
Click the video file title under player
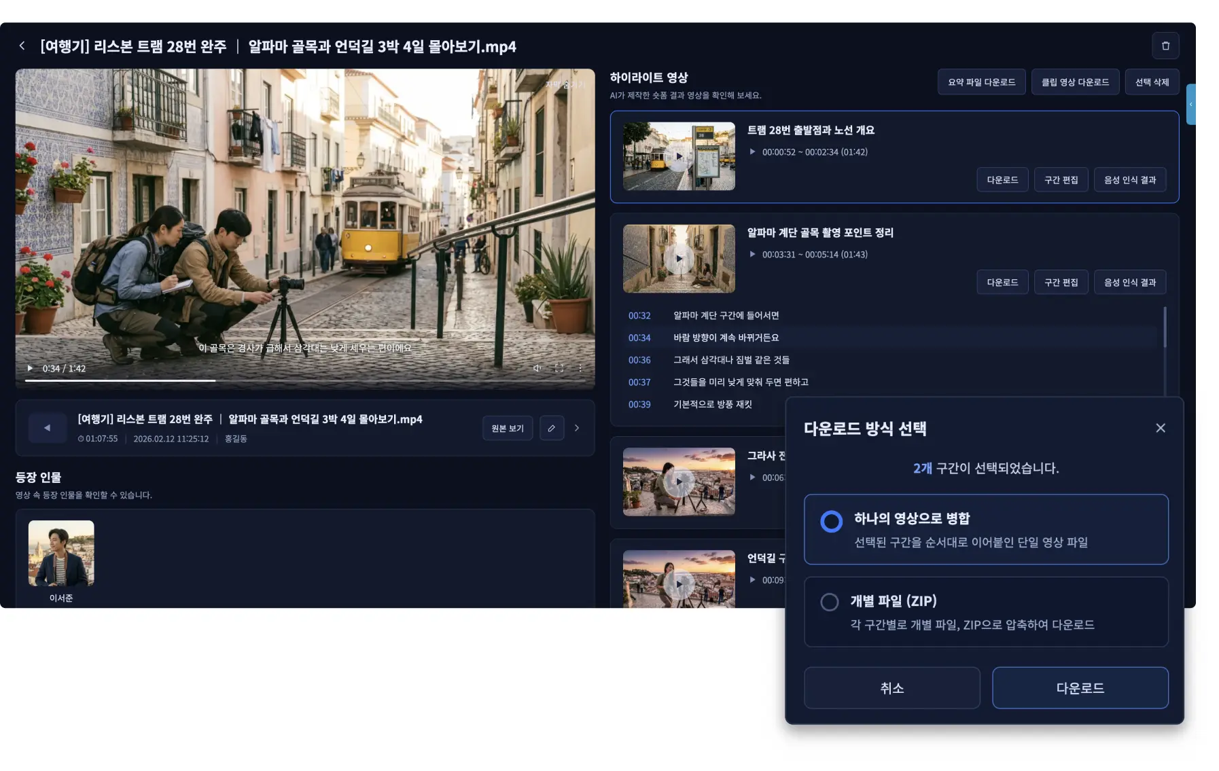[x=250, y=419]
